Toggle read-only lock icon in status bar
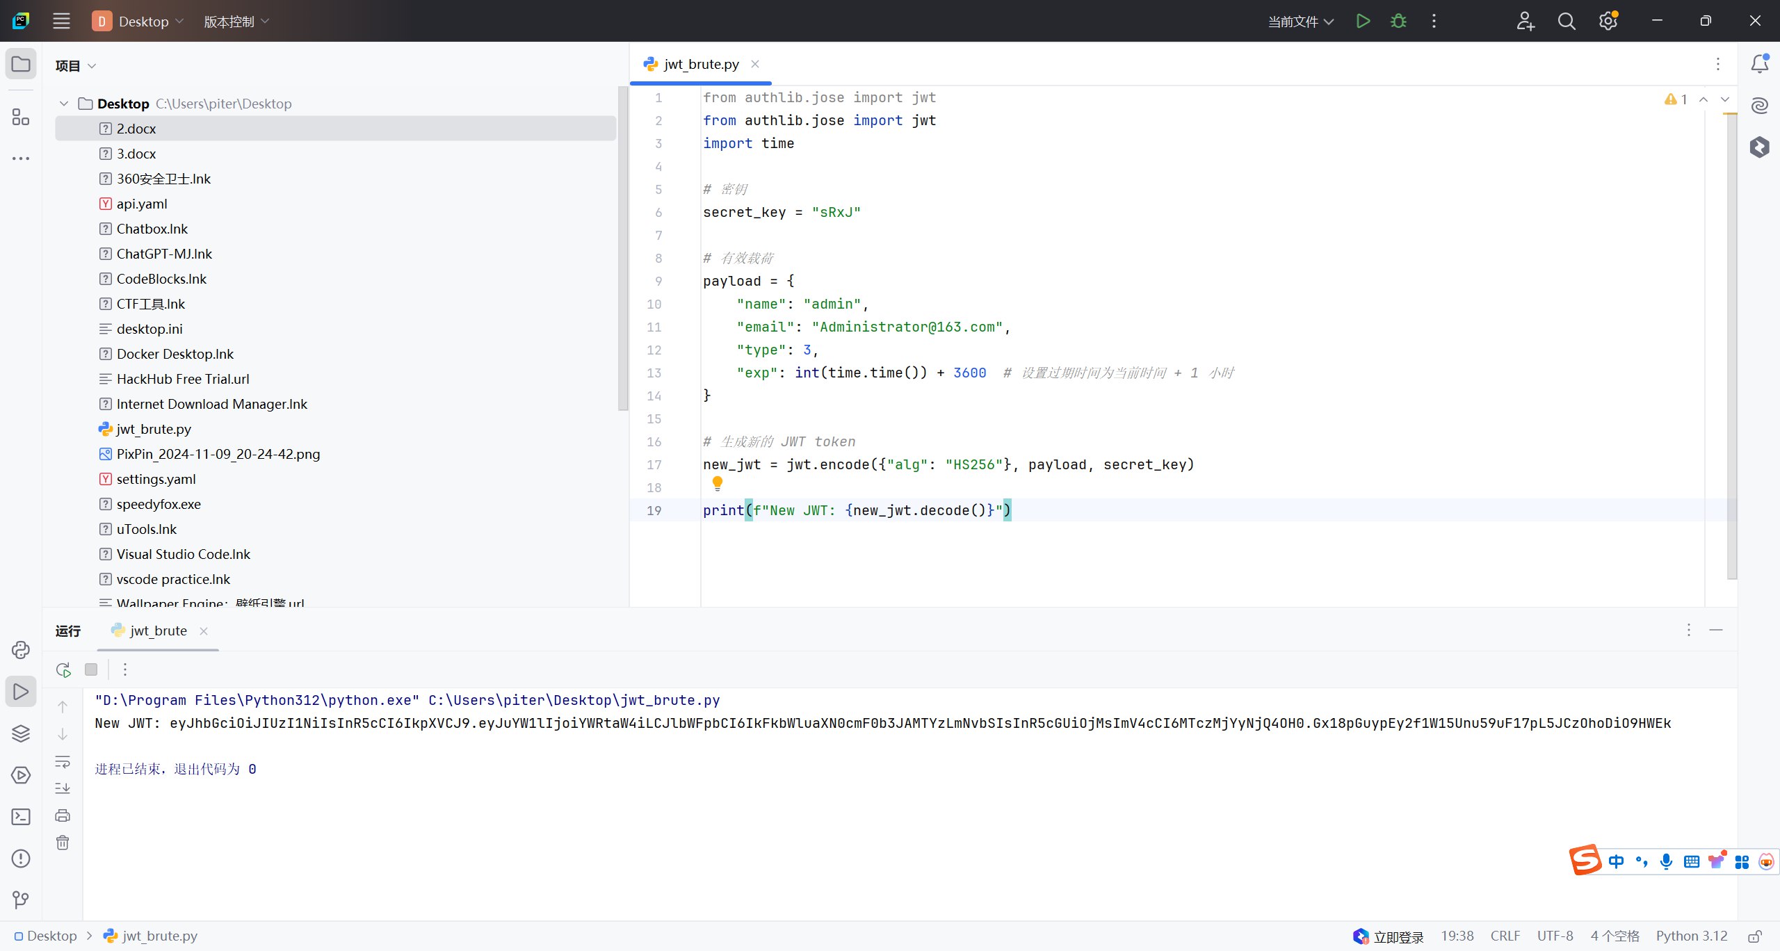The height and width of the screenshot is (951, 1780). tap(1755, 936)
